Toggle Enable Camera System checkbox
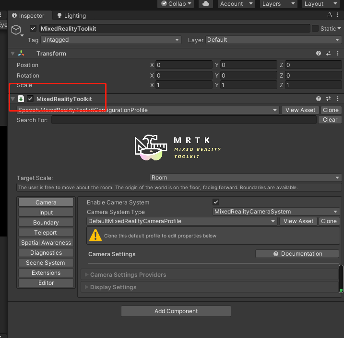Screen dimensions: 344x338 coord(216,202)
